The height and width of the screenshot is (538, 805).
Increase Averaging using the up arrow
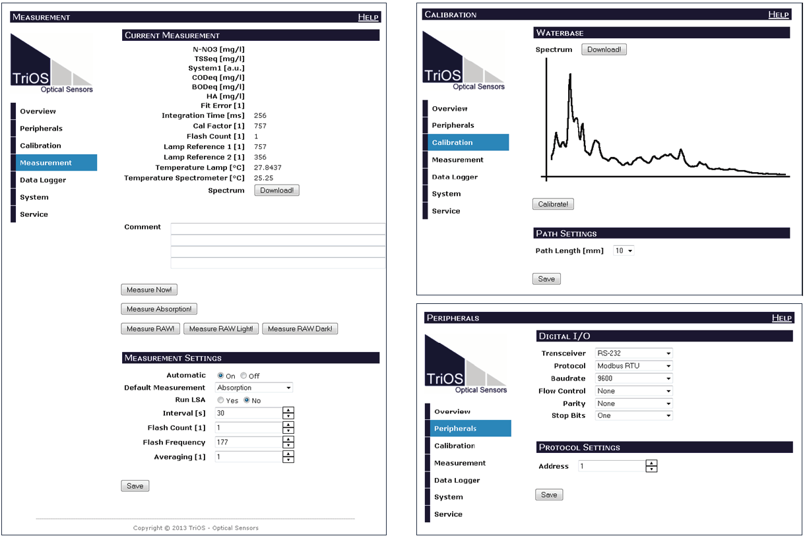[x=288, y=454]
